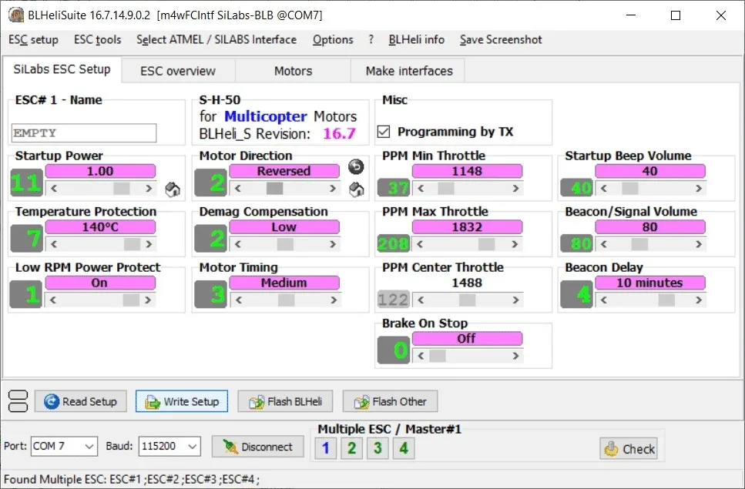The height and width of the screenshot is (489, 745).
Task: Select ESC number 1
Action: pyautogui.click(x=325, y=447)
